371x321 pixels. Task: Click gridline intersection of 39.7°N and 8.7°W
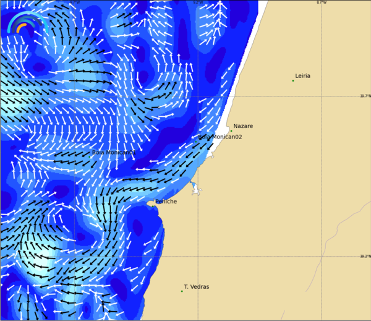(x=321, y=96)
